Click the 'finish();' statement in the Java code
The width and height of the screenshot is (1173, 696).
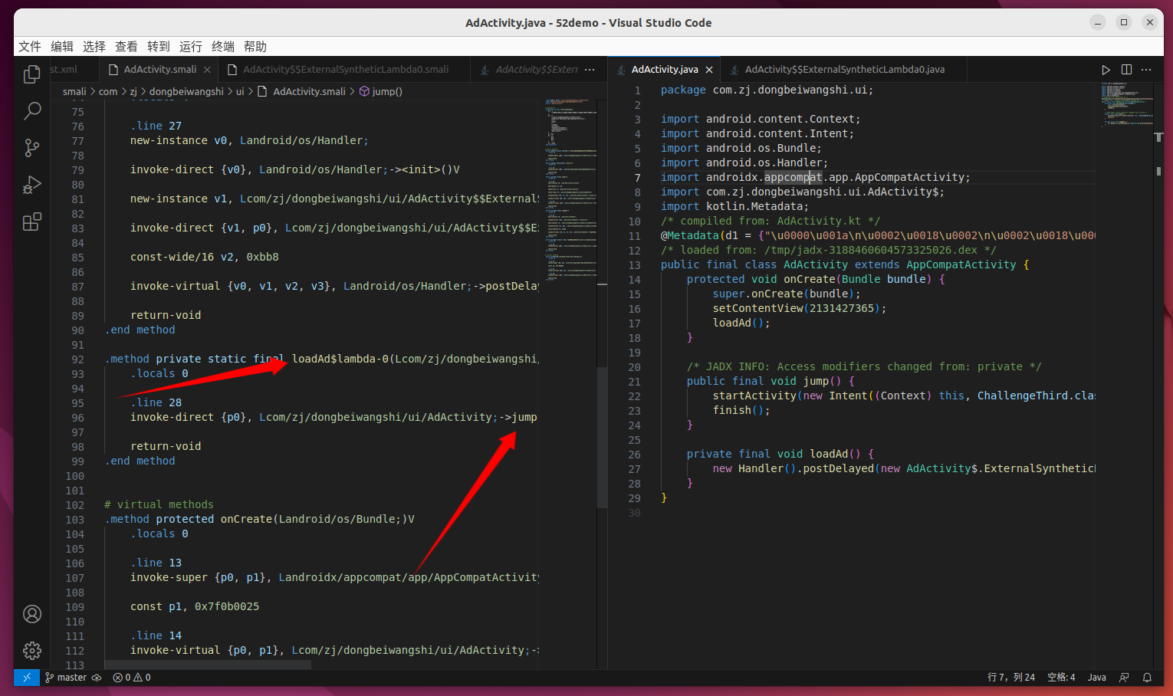pyautogui.click(x=741, y=411)
